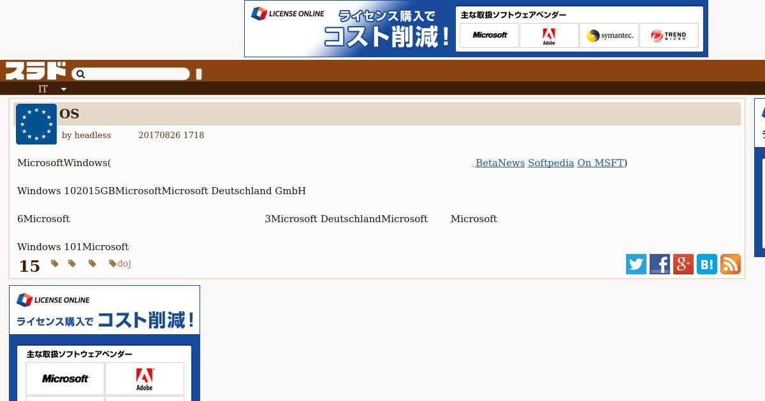
Task: Bookmark the story with Hatena B!
Action: tap(707, 264)
